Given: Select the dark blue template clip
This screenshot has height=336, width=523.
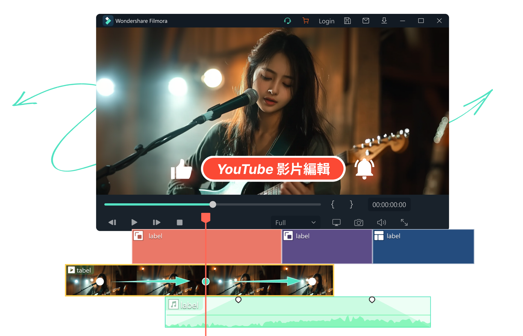Looking at the screenshot, I should point(424,247).
